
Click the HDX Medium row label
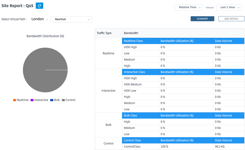point(133,84)
